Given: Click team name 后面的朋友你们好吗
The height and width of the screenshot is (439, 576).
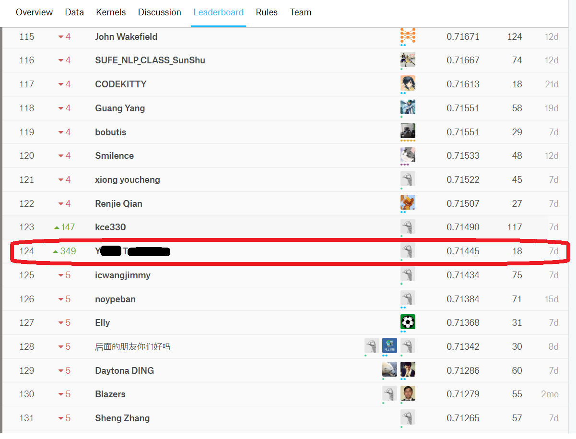Looking at the screenshot, I should [x=133, y=346].
